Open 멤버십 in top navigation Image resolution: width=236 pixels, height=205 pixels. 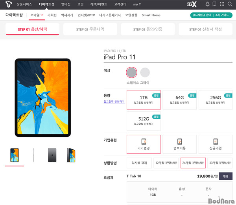[66, 4]
